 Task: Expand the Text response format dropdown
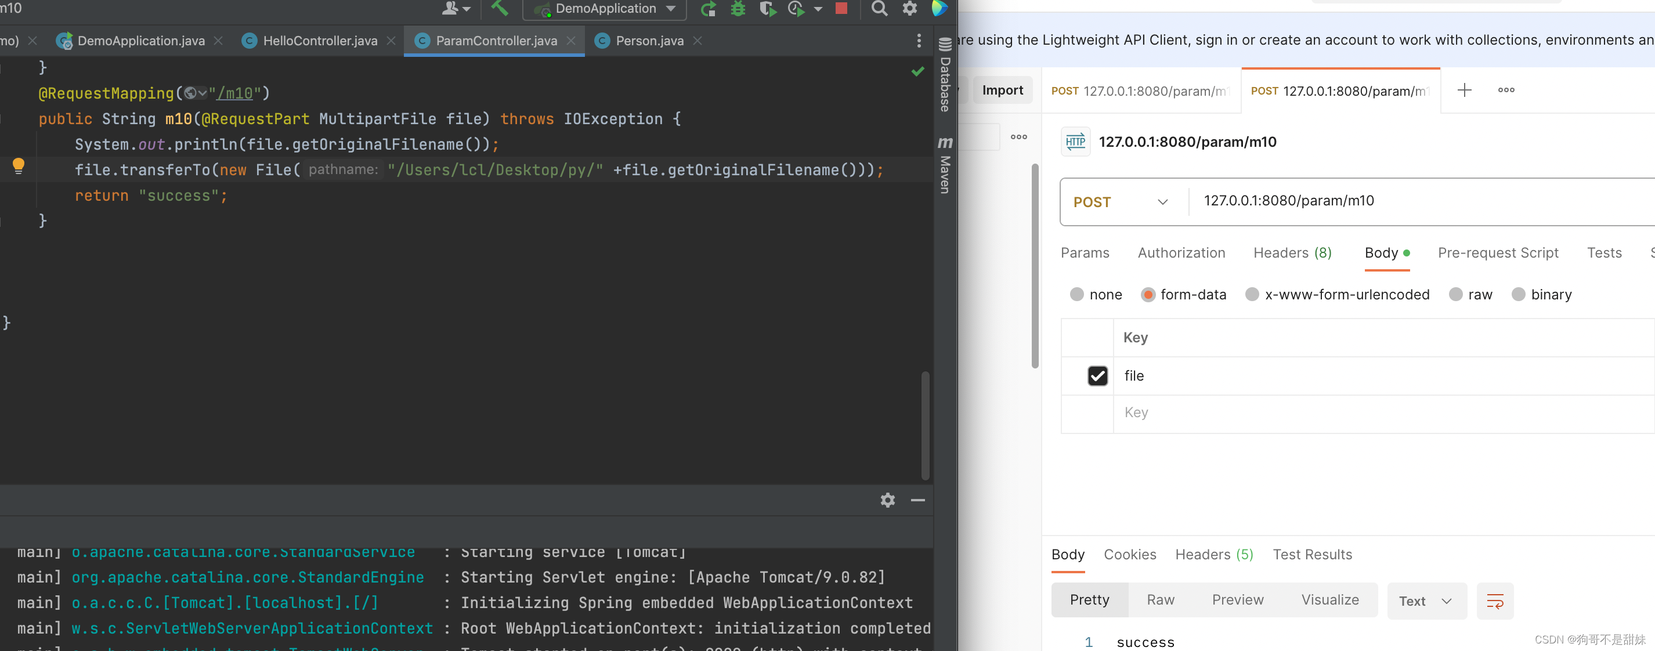(1426, 601)
